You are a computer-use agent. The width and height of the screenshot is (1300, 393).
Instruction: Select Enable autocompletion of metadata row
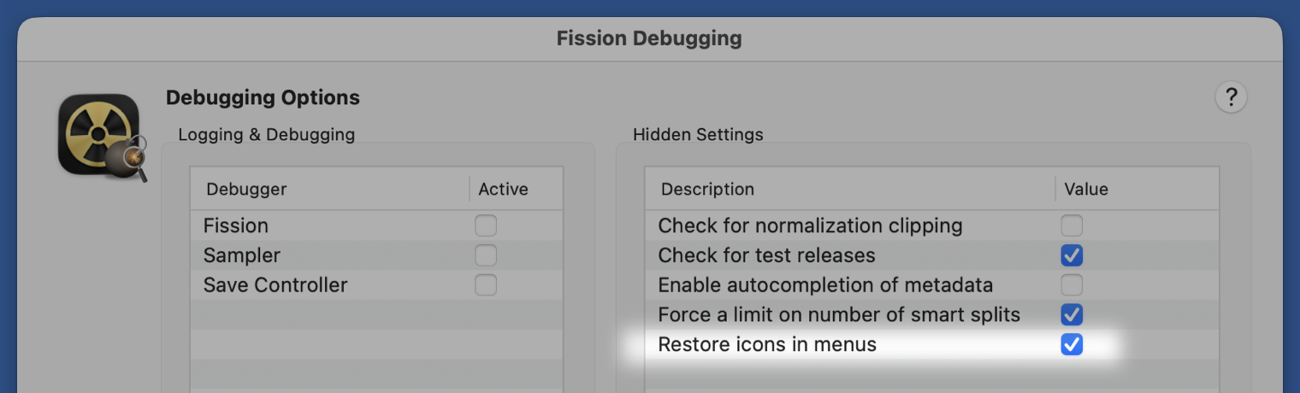click(x=825, y=285)
